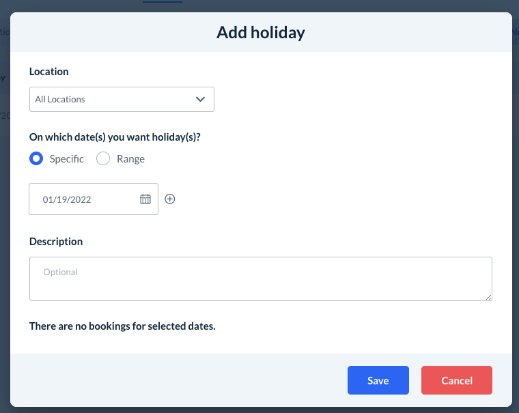Click the "no bookings for selected dates" message
Viewport: 519px width, 413px height.
pos(122,326)
